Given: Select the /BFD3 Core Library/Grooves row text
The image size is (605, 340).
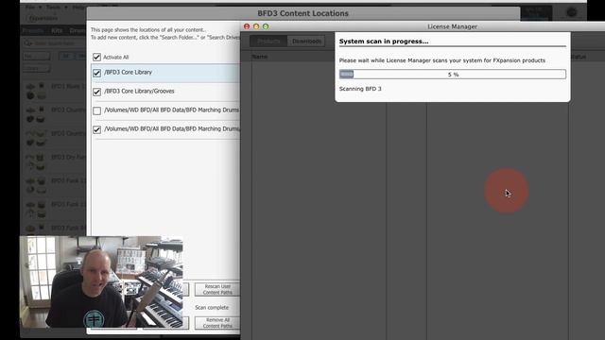Looking at the screenshot, I should (139, 91).
